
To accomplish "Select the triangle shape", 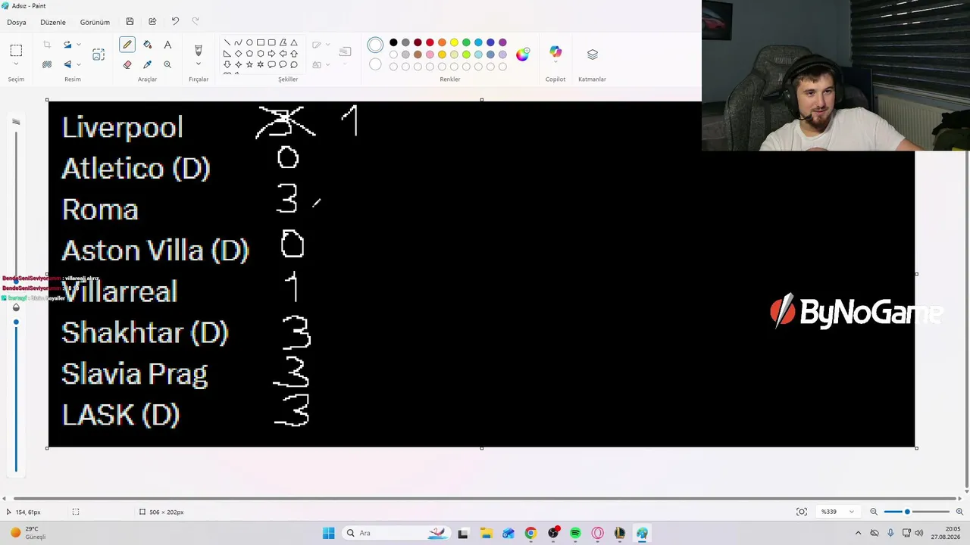I will pos(294,43).
